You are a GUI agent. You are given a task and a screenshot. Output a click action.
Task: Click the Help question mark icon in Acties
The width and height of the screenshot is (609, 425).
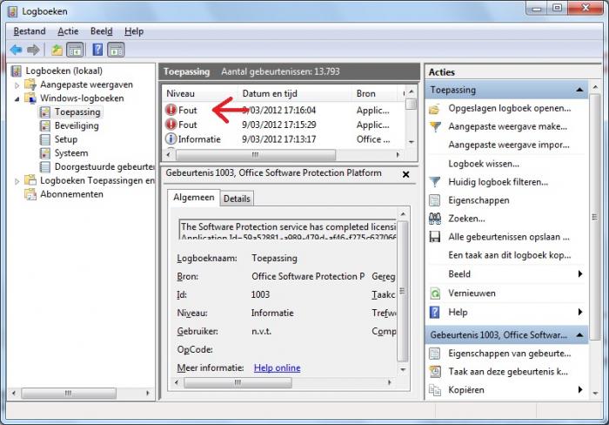tap(435, 312)
